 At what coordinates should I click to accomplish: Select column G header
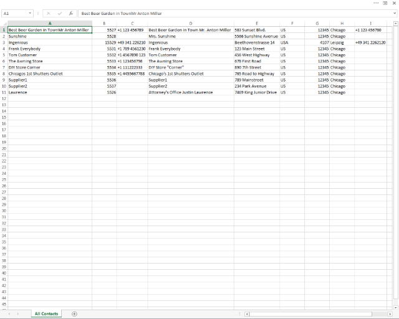317,24
